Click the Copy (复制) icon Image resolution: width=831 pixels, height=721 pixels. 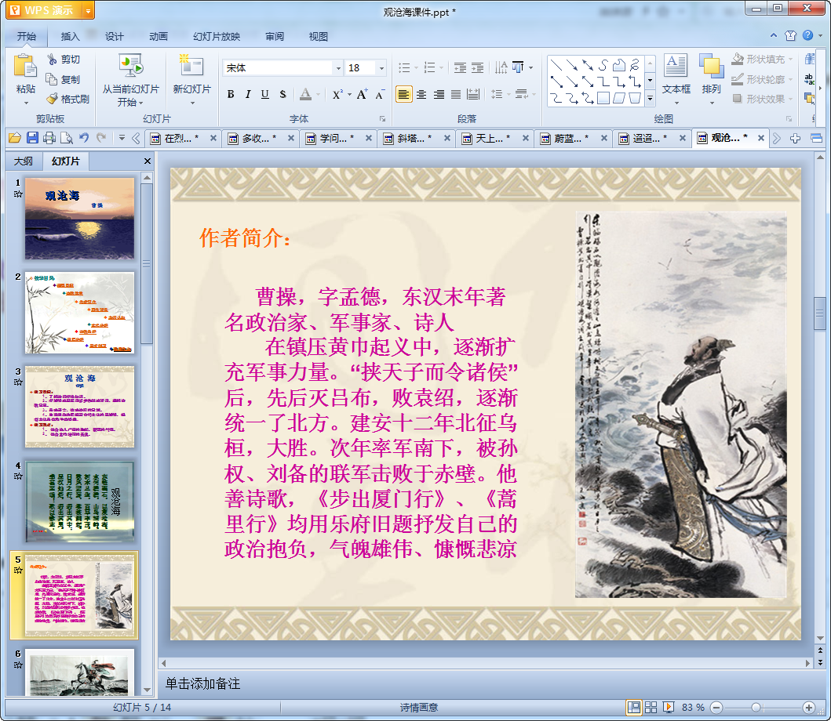click(x=52, y=79)
